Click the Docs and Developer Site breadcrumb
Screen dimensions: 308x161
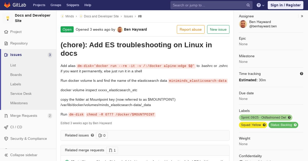(101, 16)
